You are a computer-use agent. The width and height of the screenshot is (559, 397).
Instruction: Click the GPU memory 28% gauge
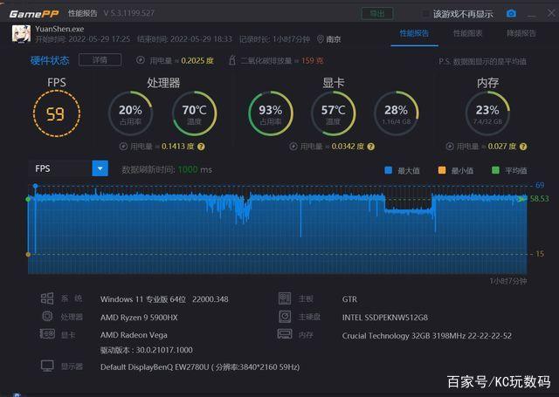[x=396, y=113]
